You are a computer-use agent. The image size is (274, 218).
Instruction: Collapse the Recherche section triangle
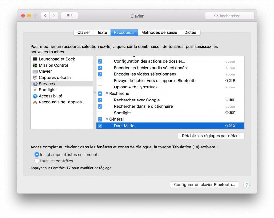coord(107,94)
